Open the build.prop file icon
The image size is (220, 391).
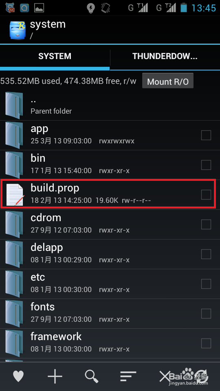click(x=15, y=195)
